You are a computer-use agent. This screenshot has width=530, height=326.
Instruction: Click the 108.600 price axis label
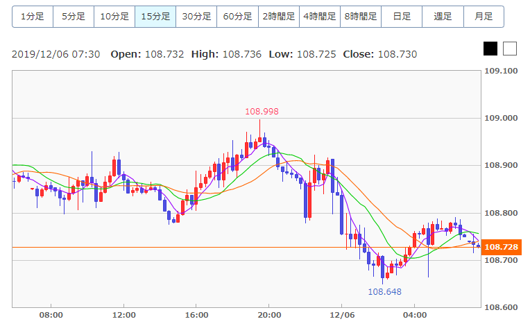coord(501,307)
